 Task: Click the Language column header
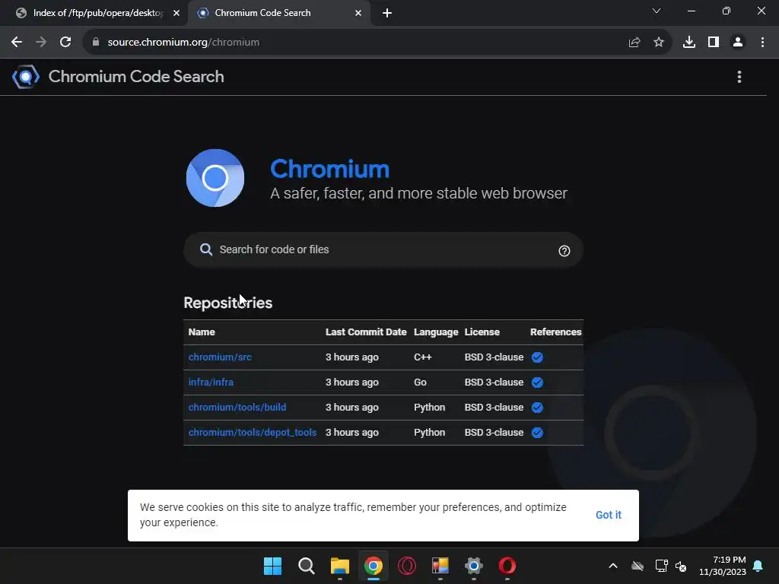pos(436,332)
